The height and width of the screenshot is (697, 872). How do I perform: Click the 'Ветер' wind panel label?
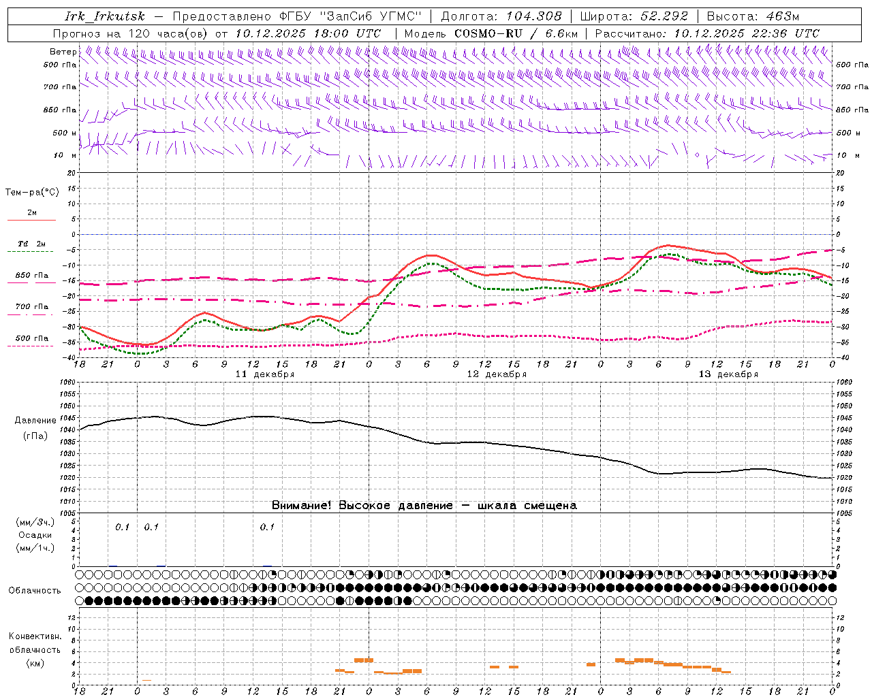pyautogui.click(x=63, y=52)
